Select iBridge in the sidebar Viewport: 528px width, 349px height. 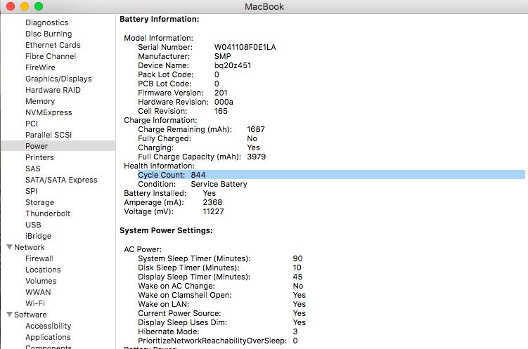38,236
